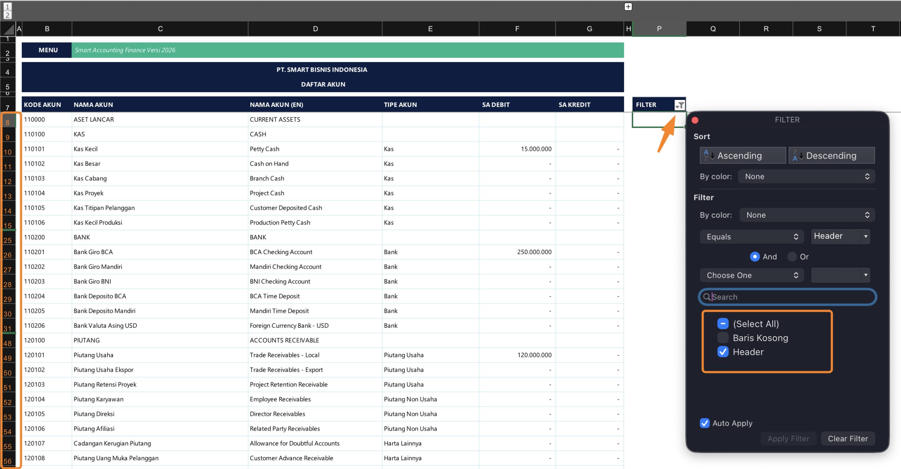This screenshot has height=469, width=901.
Task: Sort Ascending in filter panel
Action: click(743, 155)
